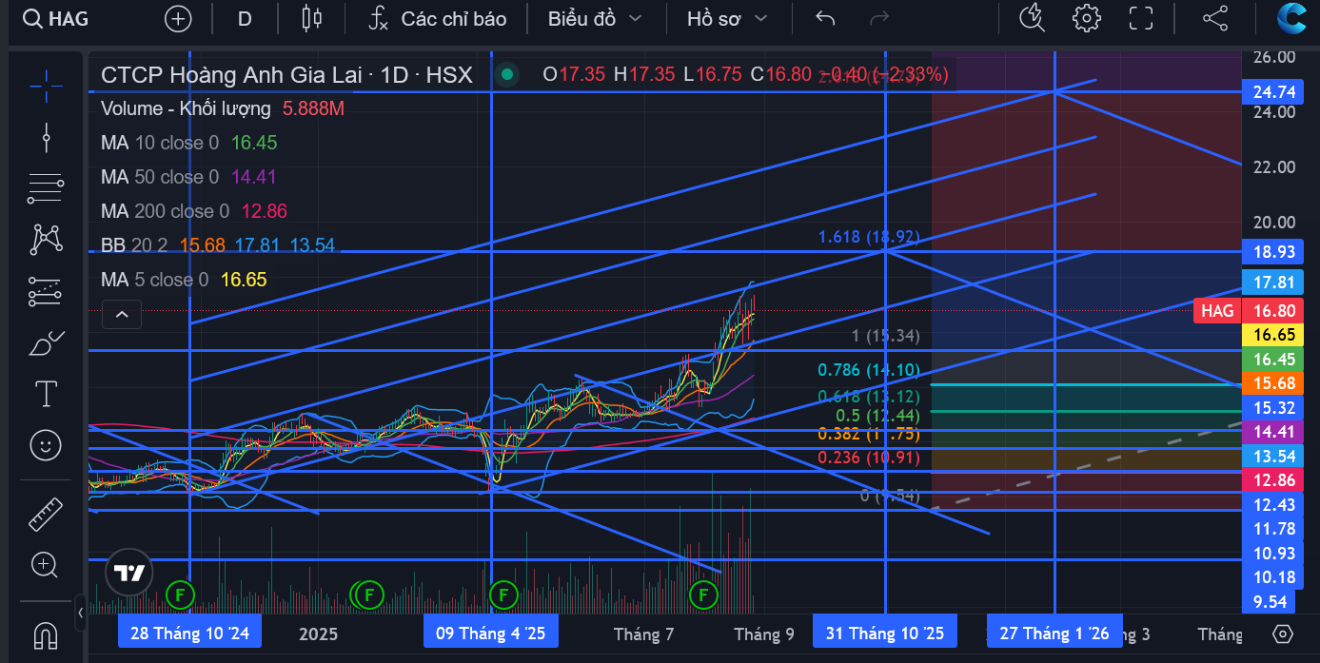Open time axis settings gear at bottom right
Screen dimensions: 1320x663
[x=1282, y=634]
